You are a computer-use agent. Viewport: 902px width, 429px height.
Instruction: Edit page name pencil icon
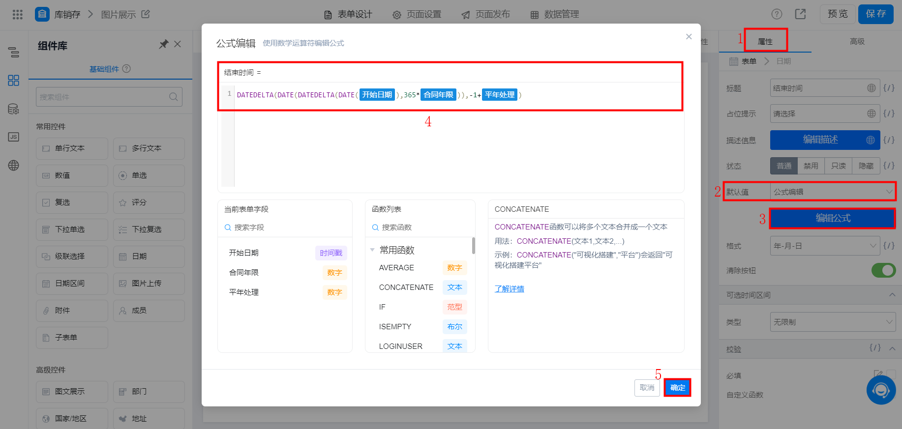tap(146, 14)
